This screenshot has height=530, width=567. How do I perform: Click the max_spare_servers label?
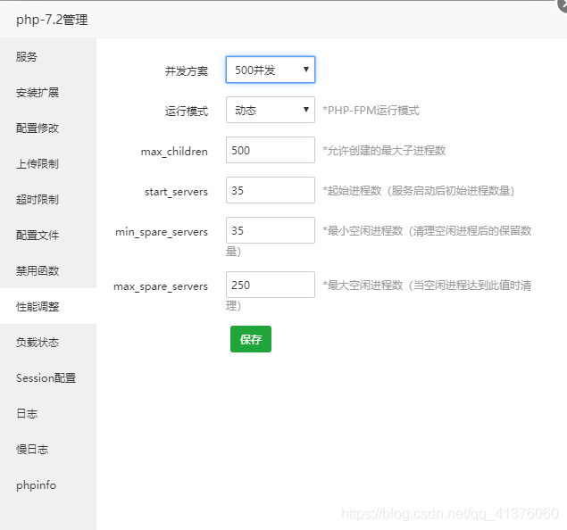point(161,286)
